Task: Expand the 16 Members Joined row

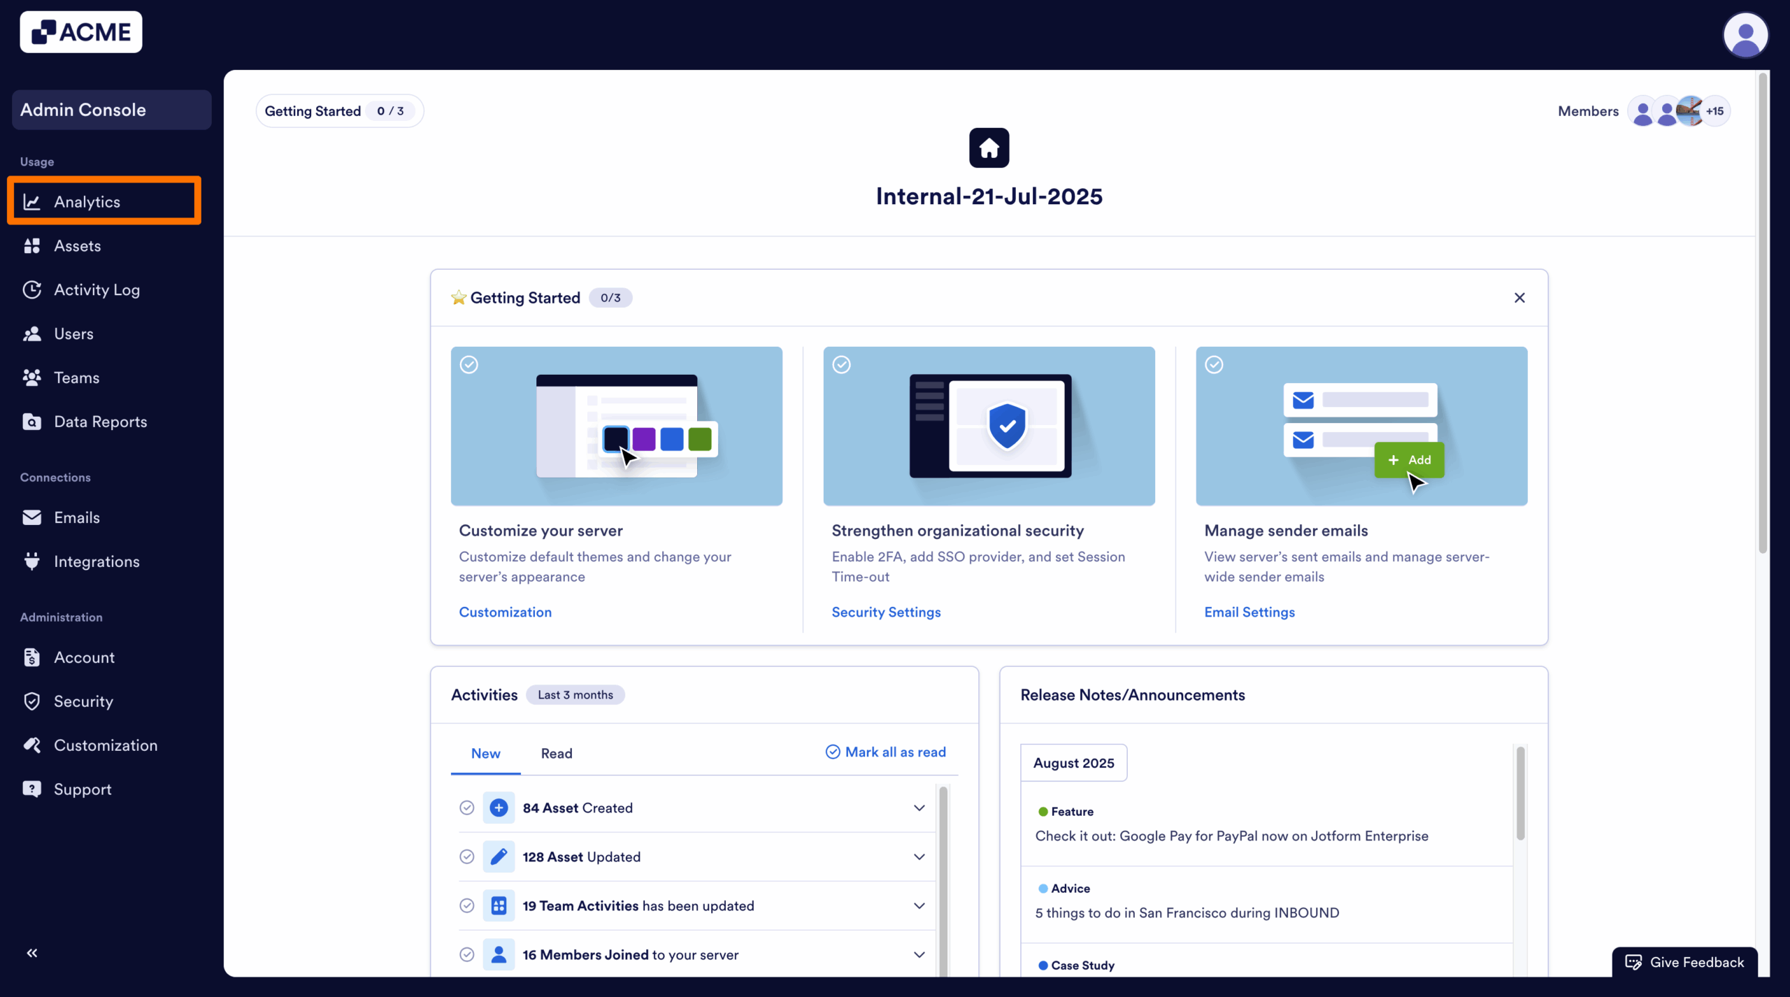Action: (x=919, y=955)
